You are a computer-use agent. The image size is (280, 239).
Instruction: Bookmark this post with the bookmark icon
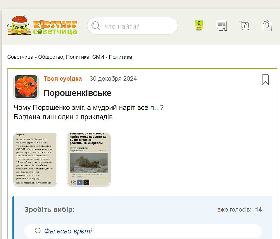[265, 79]
